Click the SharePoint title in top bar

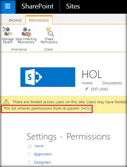point(38,6)
